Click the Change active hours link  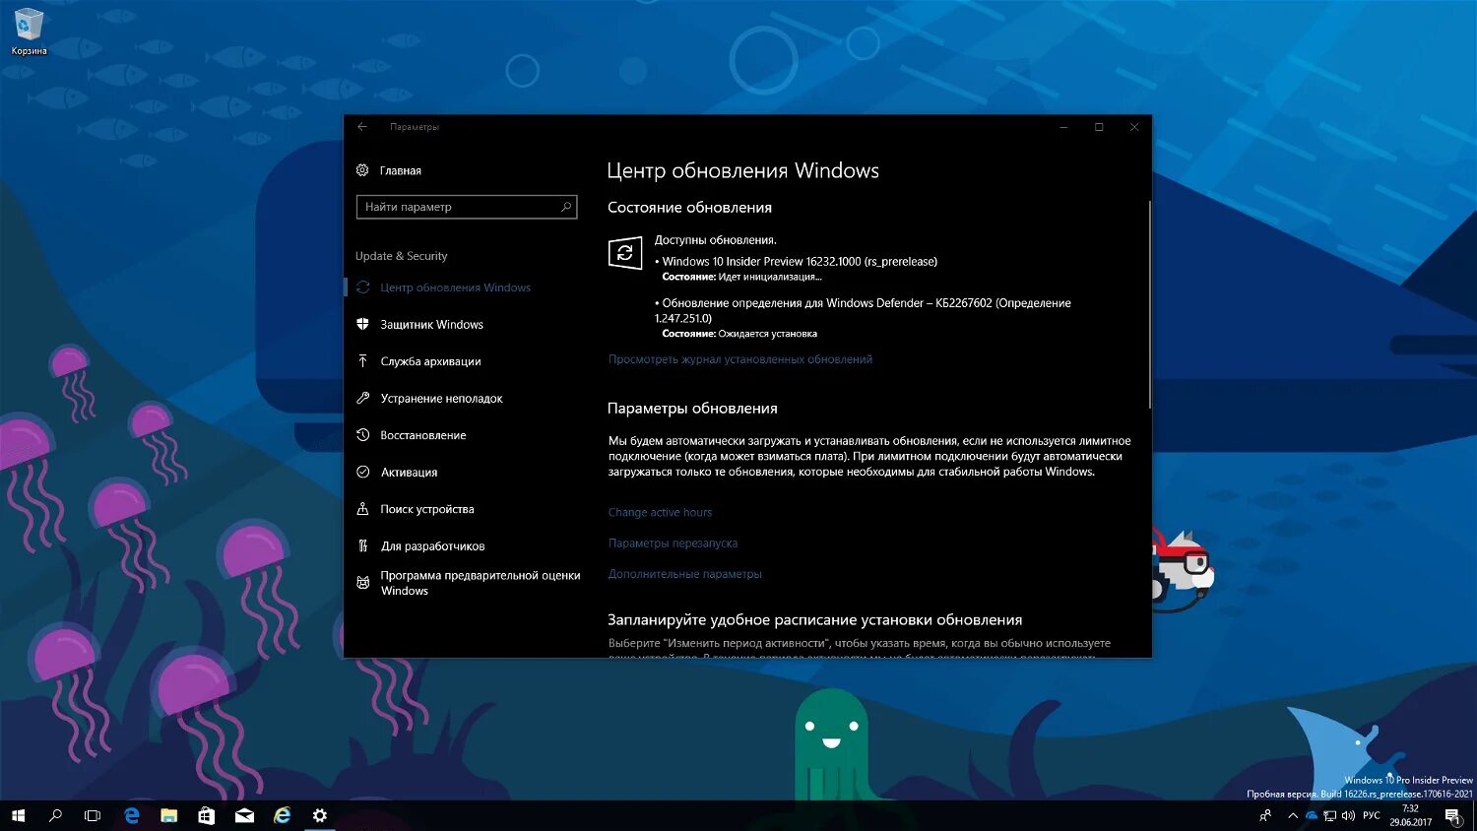pos(660,512)
